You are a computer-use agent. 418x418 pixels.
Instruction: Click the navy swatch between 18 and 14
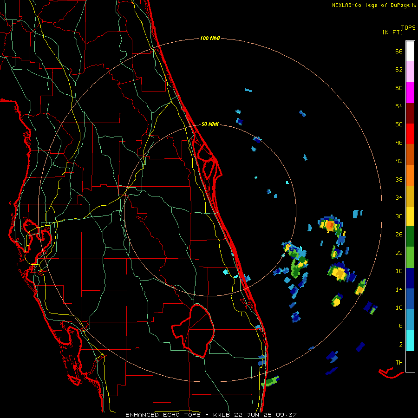point(410,278)
